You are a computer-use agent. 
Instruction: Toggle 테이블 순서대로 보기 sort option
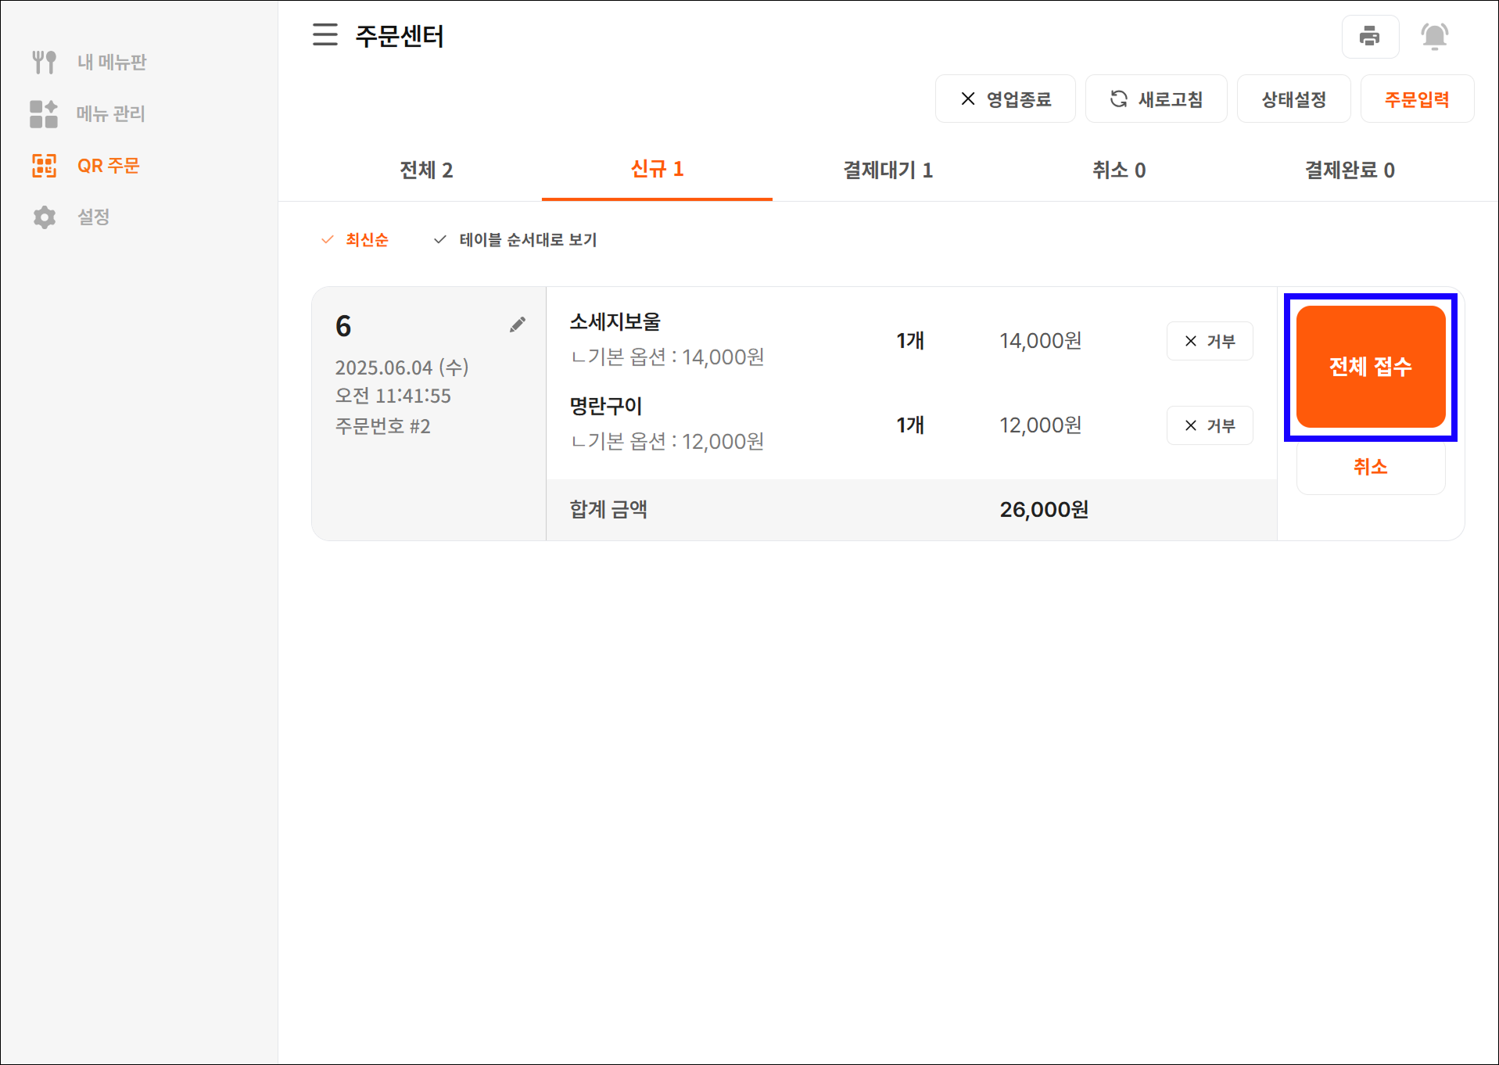point(515,240)
